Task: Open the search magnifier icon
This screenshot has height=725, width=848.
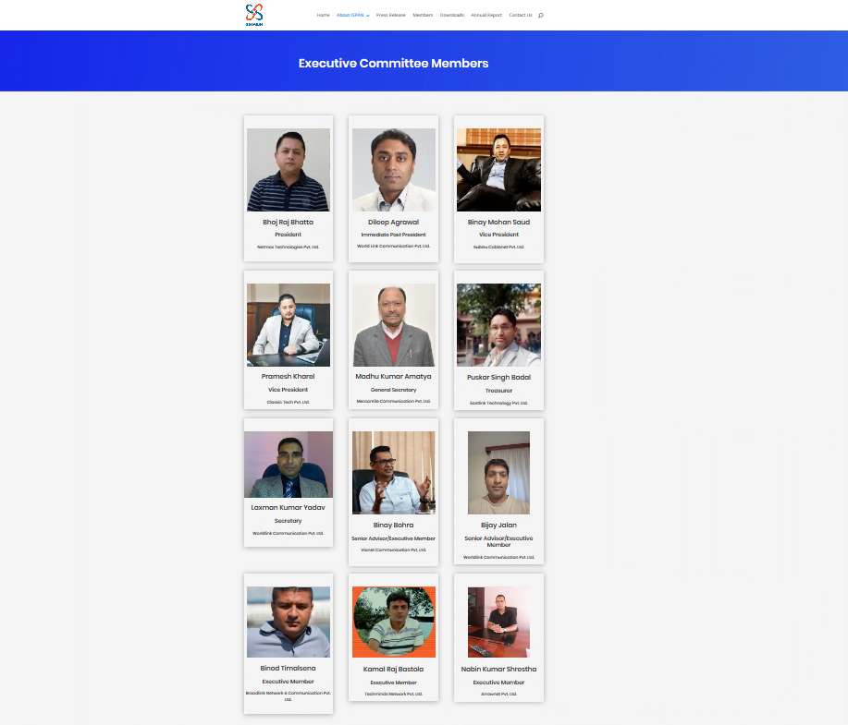Action: (x=540, y=16)
